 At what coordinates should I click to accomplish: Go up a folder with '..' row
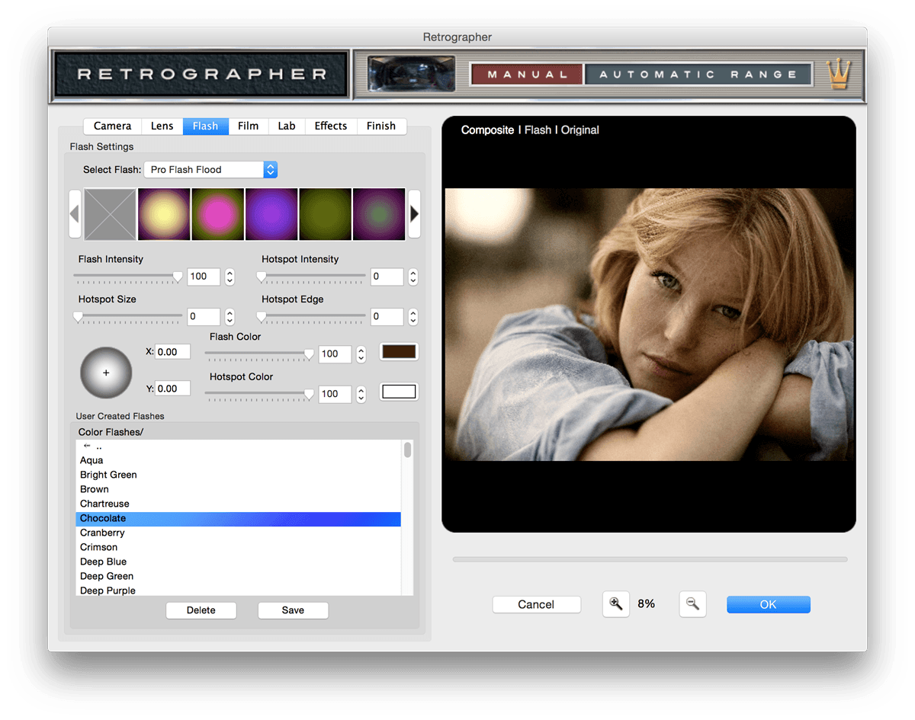tap(239, 446)
